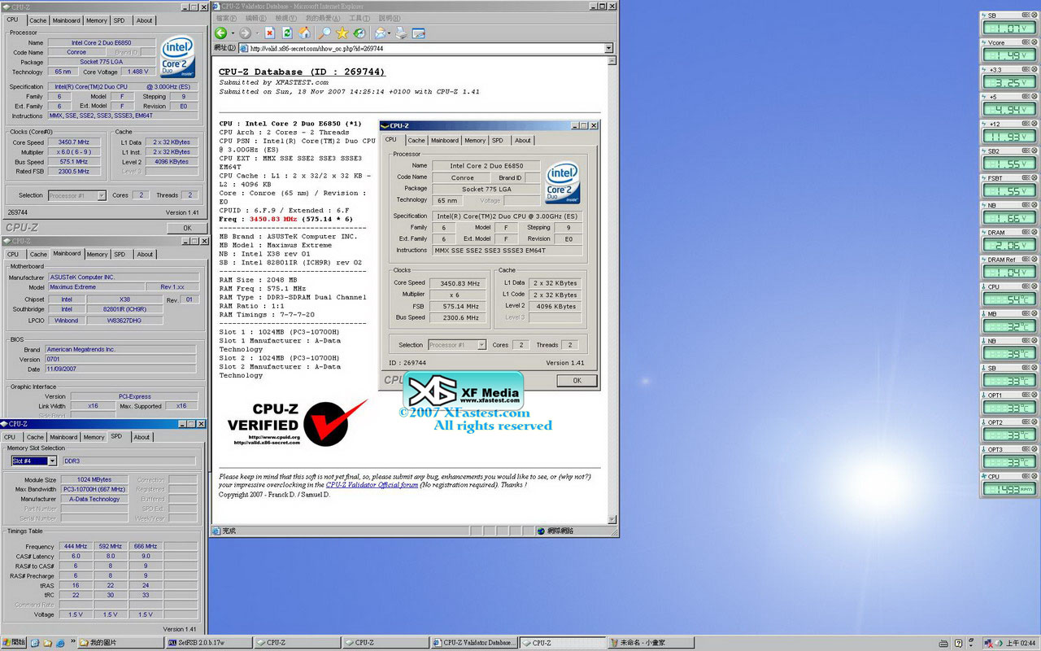
Task: Close the DRAM voltage monitor widget
Action: [1034, 233]
